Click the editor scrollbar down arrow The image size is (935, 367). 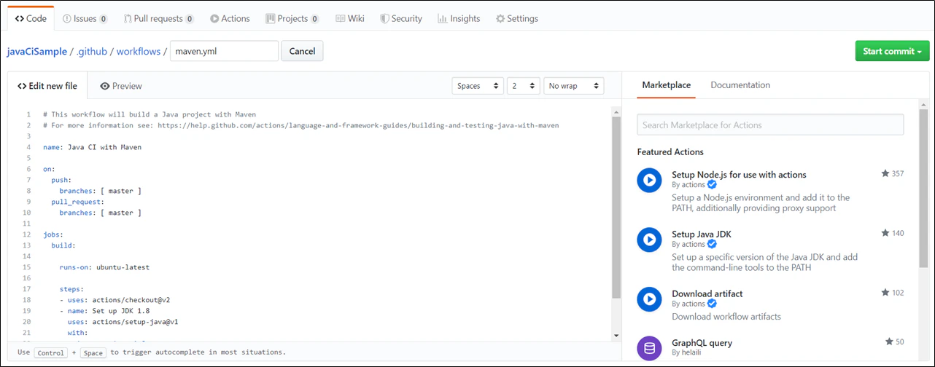pos(616,335)
